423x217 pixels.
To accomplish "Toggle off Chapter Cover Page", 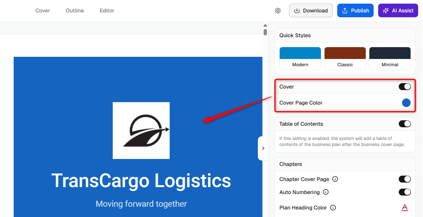I will coord(405,179).
